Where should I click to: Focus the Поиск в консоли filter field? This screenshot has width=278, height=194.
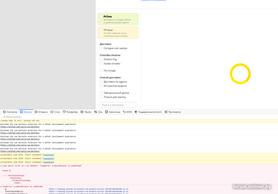(x=14, y=117)
